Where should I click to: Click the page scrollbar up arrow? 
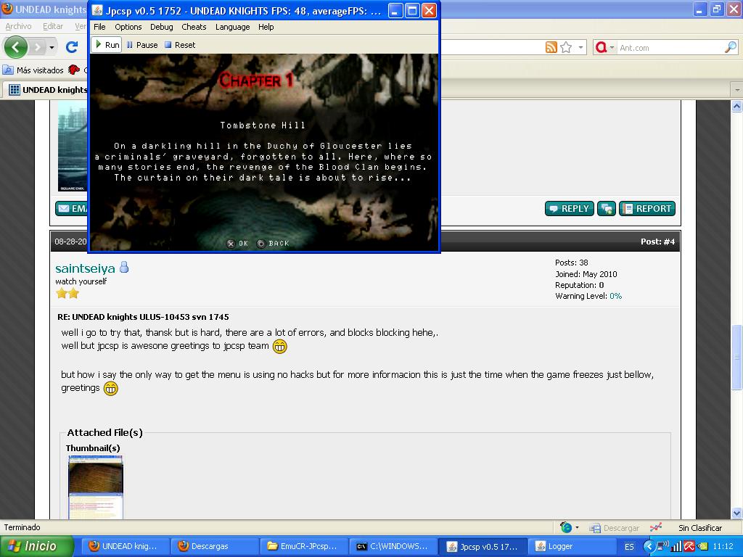(x=736, y=107)
